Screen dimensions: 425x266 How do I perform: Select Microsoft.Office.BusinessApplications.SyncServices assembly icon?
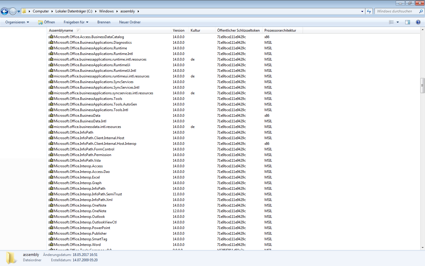click(x=51, y=82)
